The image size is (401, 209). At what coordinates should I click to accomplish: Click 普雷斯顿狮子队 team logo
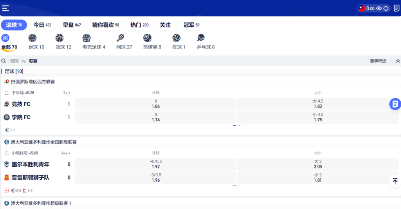pos(7,178)
